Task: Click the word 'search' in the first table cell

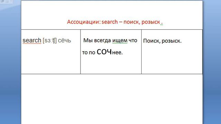Action: pos(32,41)
